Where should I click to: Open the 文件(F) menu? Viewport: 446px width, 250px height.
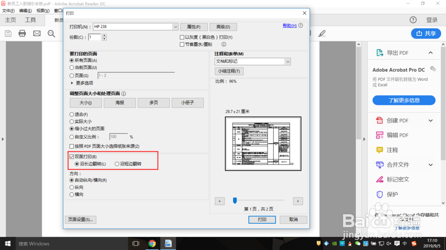8,11
